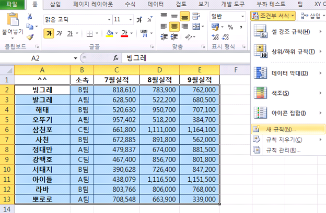Open 상위/하위 규칙 submenu
This screenshot has height=213, width=326.
point(288,52)
